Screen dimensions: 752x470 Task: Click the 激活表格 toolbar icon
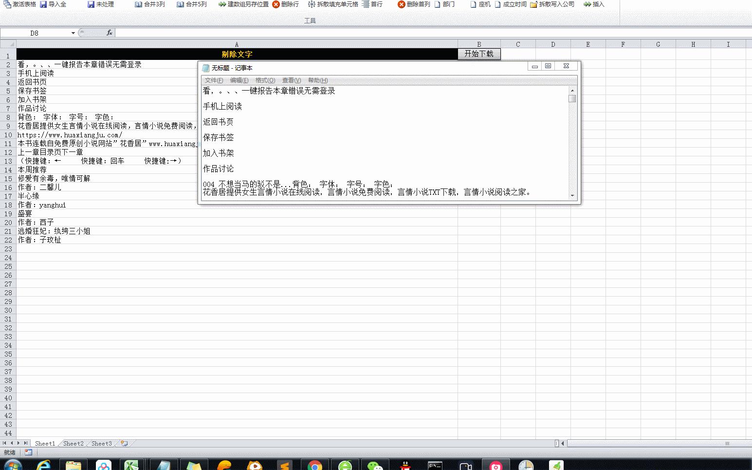pyautogui.click(x=7, y=4)
